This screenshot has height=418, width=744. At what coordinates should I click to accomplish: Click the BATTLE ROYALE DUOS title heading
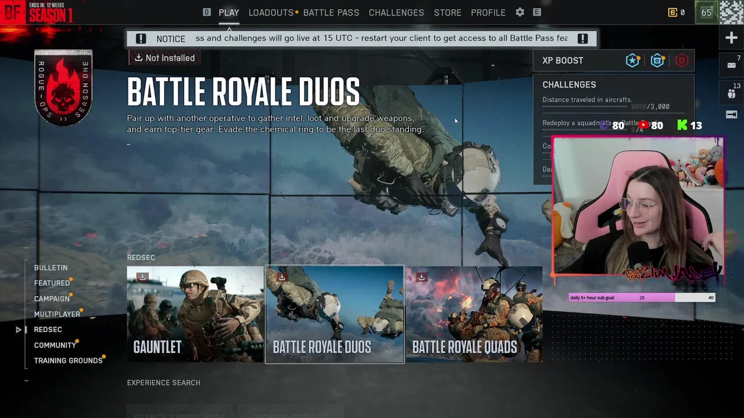coord(244,92)
